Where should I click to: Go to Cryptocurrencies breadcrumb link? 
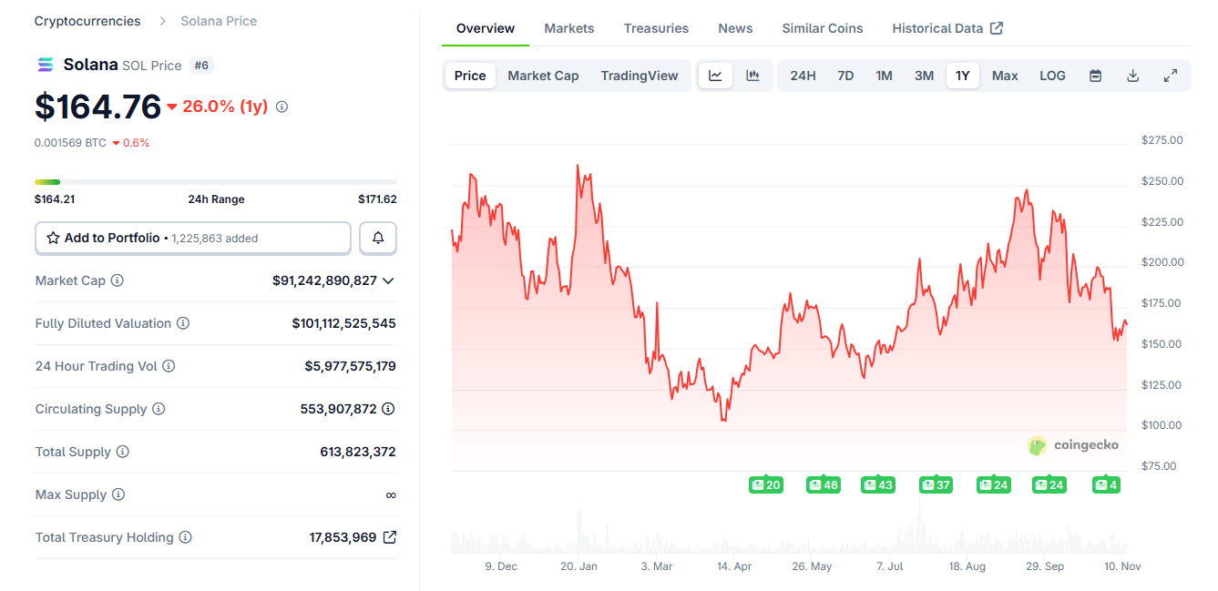pyautogui.click(x=87, y=21)
